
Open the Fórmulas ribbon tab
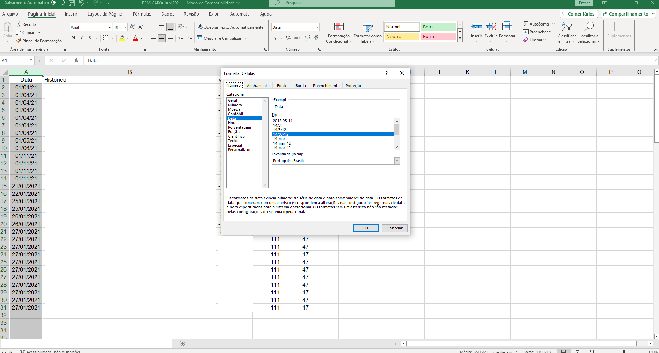142,14
